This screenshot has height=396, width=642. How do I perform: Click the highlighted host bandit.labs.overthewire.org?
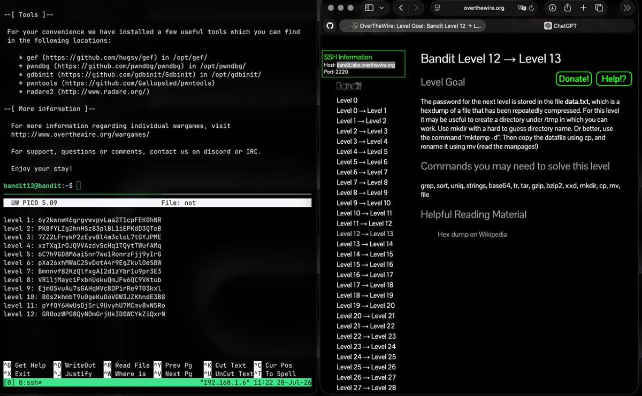[366, 65]
